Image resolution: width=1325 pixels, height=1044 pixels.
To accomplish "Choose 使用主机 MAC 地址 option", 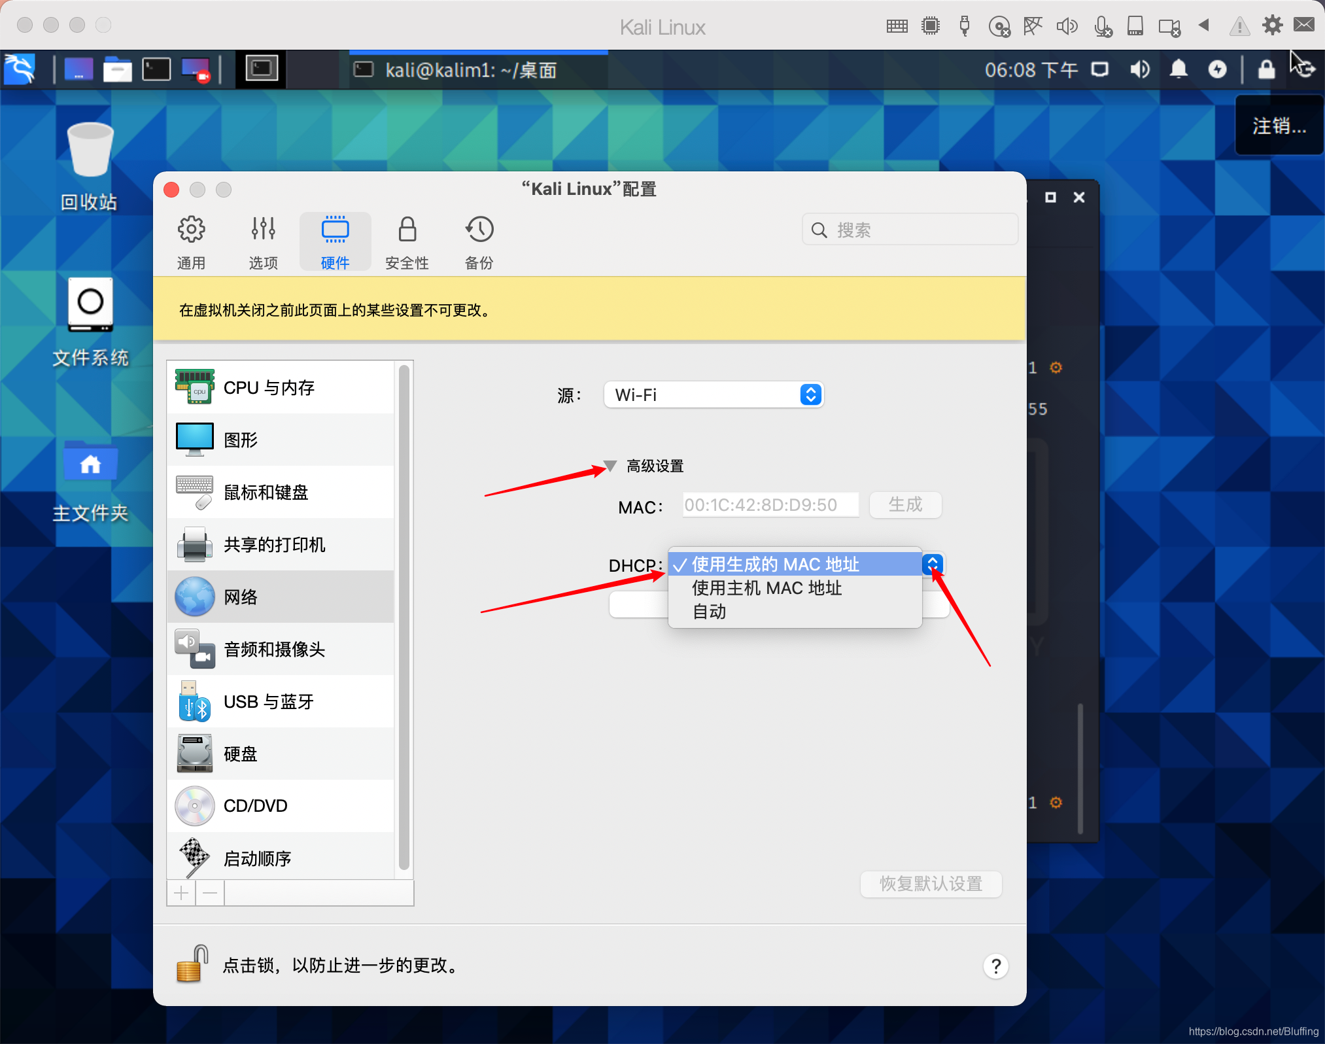I will [795, 587].
